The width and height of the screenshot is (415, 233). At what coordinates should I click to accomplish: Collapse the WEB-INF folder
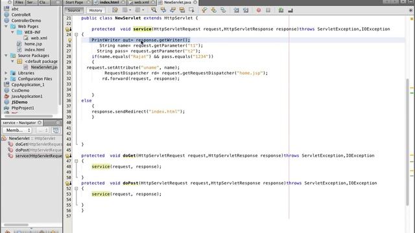12,32
